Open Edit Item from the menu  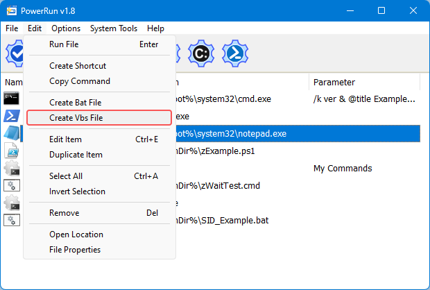pyautogui.click(x=66, y=139)
